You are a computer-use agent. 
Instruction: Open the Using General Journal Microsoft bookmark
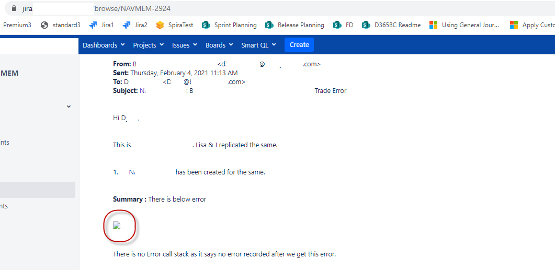point(465,25)
